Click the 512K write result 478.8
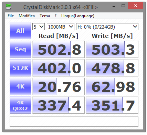147x135 pixels. click(112, 68)
